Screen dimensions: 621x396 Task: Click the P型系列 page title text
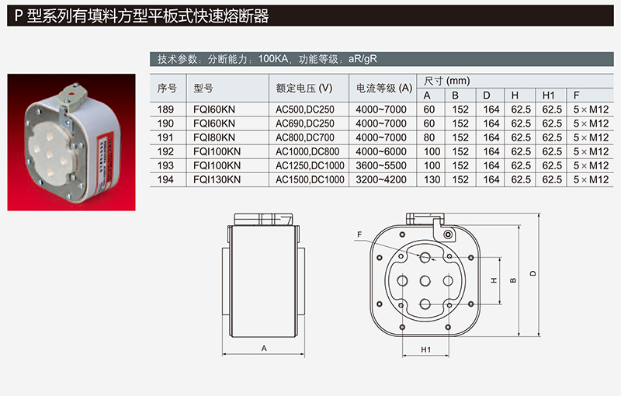141,16
